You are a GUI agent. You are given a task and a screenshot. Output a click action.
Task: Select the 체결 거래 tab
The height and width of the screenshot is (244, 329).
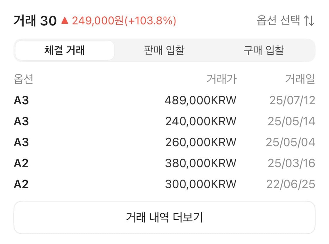(x=65, y=50)
